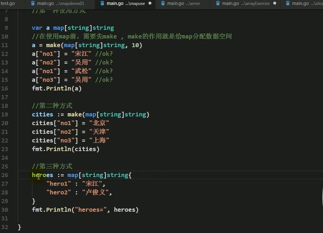Click the fmt.Println(cities) statement
The image size is (323, 233).
click(65, 149)
